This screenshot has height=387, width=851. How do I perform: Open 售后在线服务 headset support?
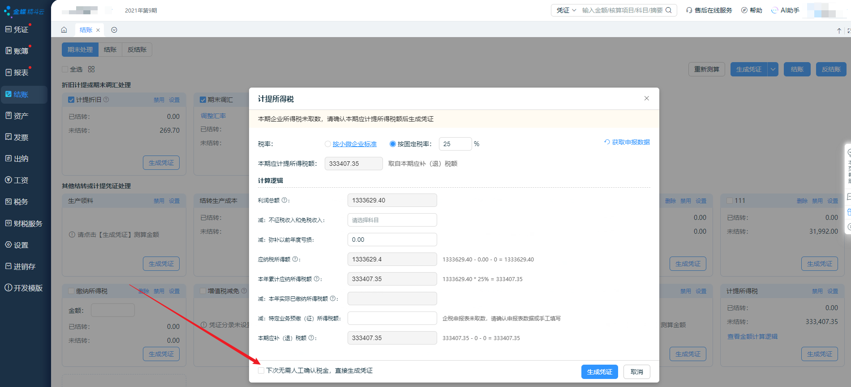click(709, 10)
